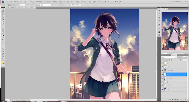
Task: Toggle eye icon of the second layer from top
Action: [162, 67]
